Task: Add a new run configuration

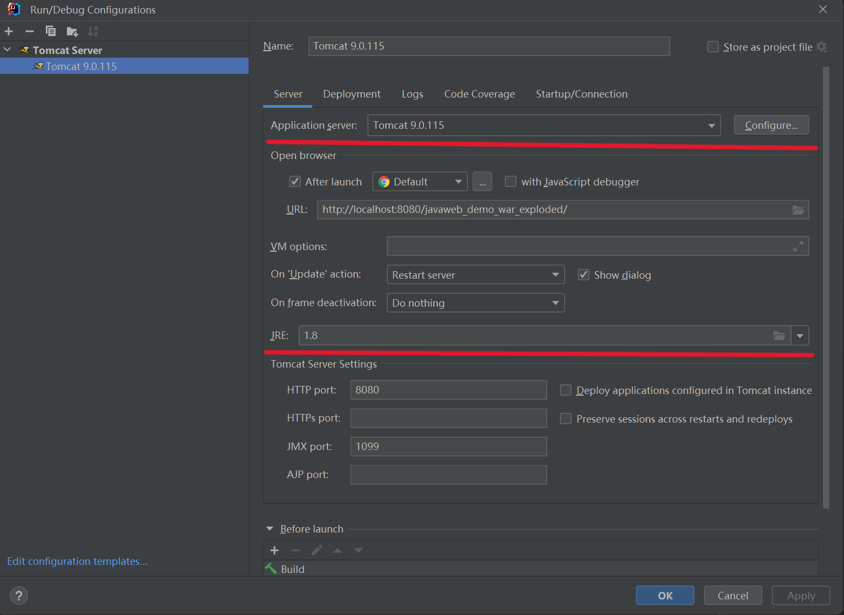Action: [x=9, y=31]
